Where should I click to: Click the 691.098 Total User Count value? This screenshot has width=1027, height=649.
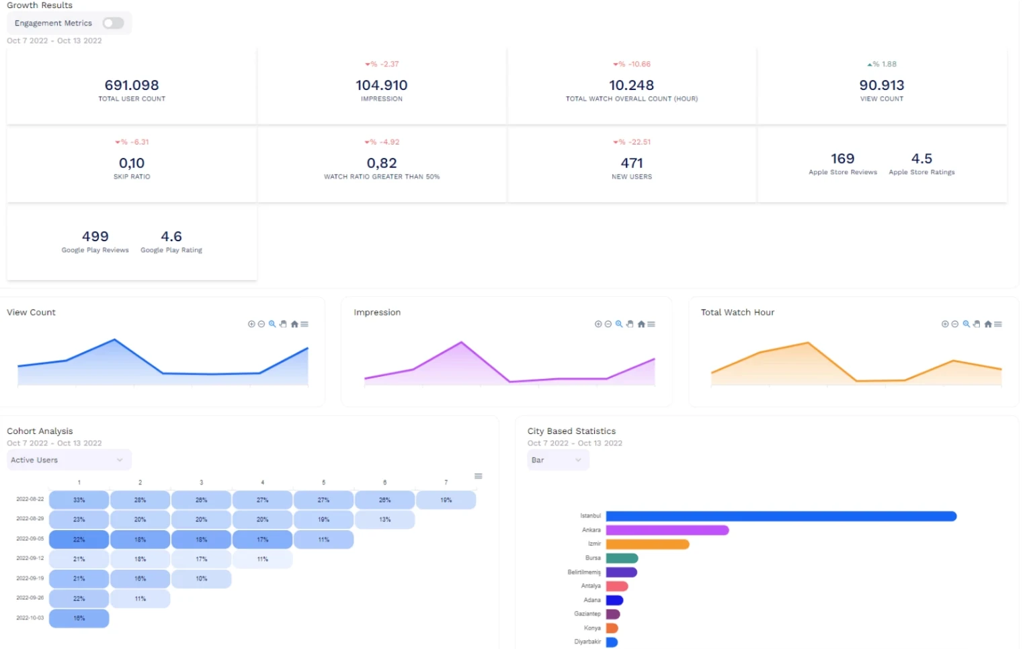point(132,85)
